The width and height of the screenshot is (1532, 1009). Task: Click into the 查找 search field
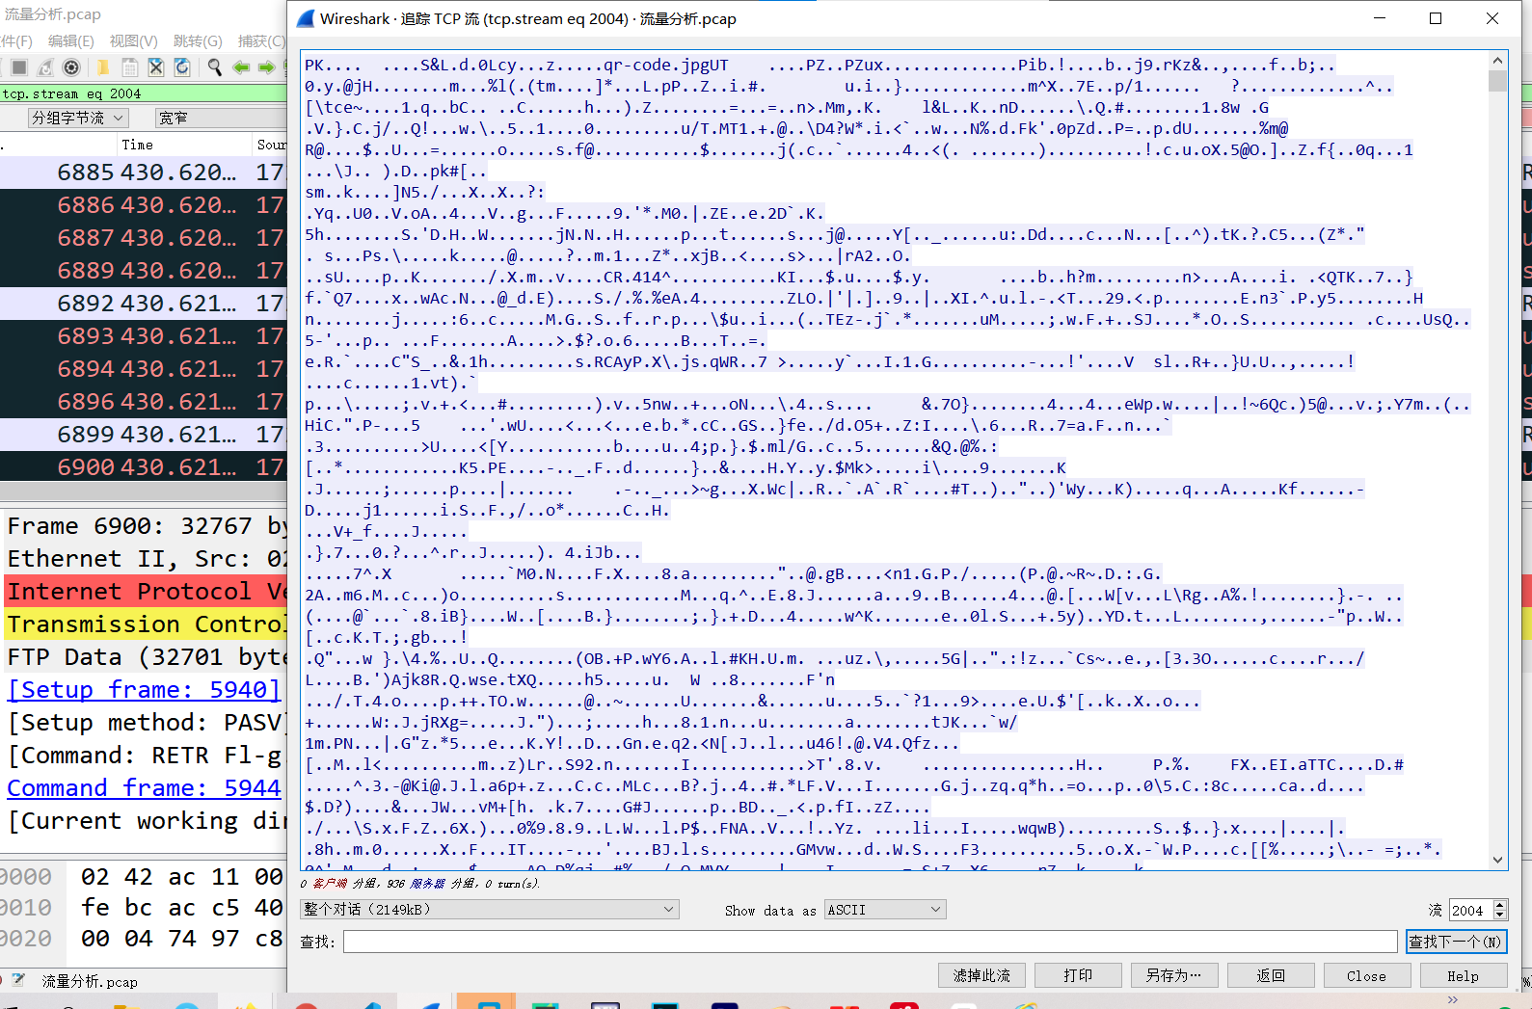[x=870, y=942]
